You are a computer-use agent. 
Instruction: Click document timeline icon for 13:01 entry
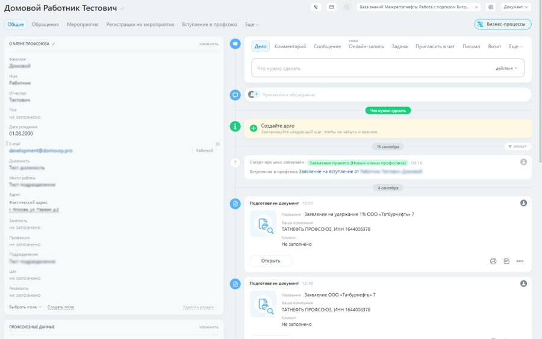pos(235,204)
